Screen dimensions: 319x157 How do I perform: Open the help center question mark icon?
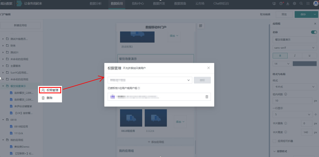(281, 4)
